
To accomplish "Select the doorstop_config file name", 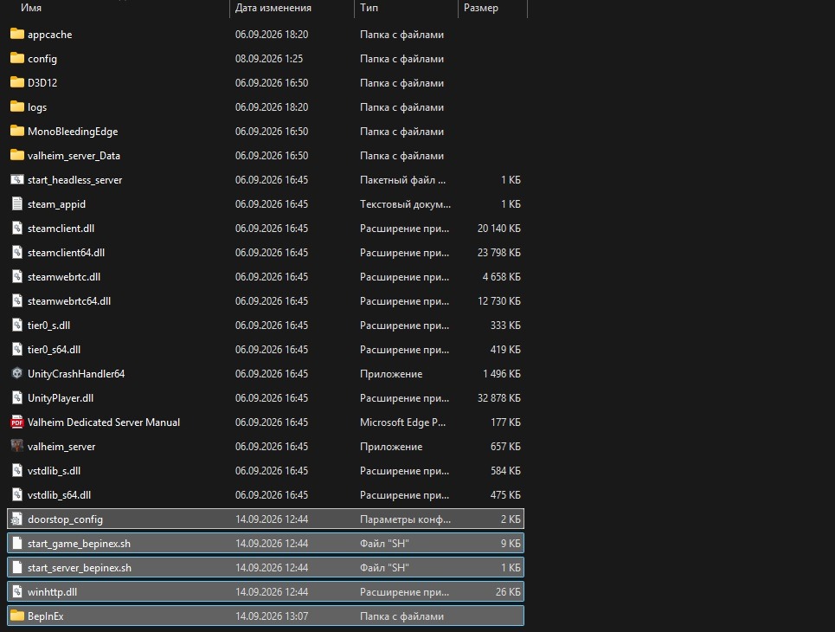I will tap(65, 519).
